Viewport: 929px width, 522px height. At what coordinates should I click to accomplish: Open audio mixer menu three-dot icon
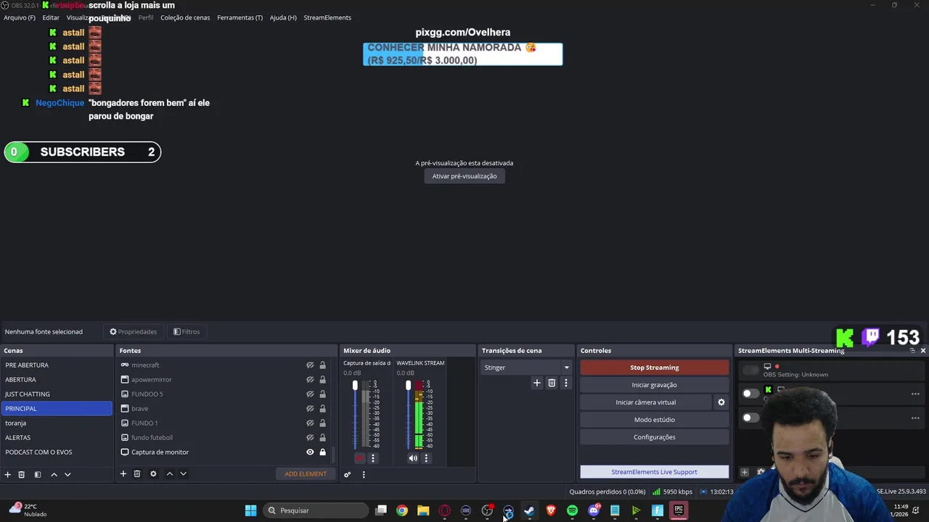tap(364, 474)
